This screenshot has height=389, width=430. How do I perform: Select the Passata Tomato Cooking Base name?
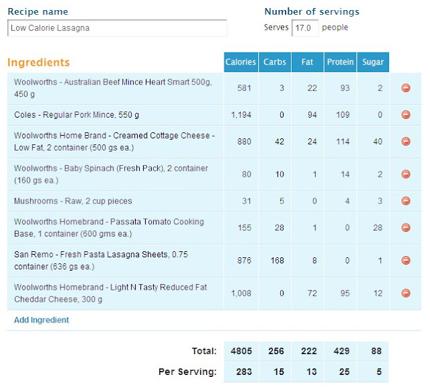[x=109, y=228]
